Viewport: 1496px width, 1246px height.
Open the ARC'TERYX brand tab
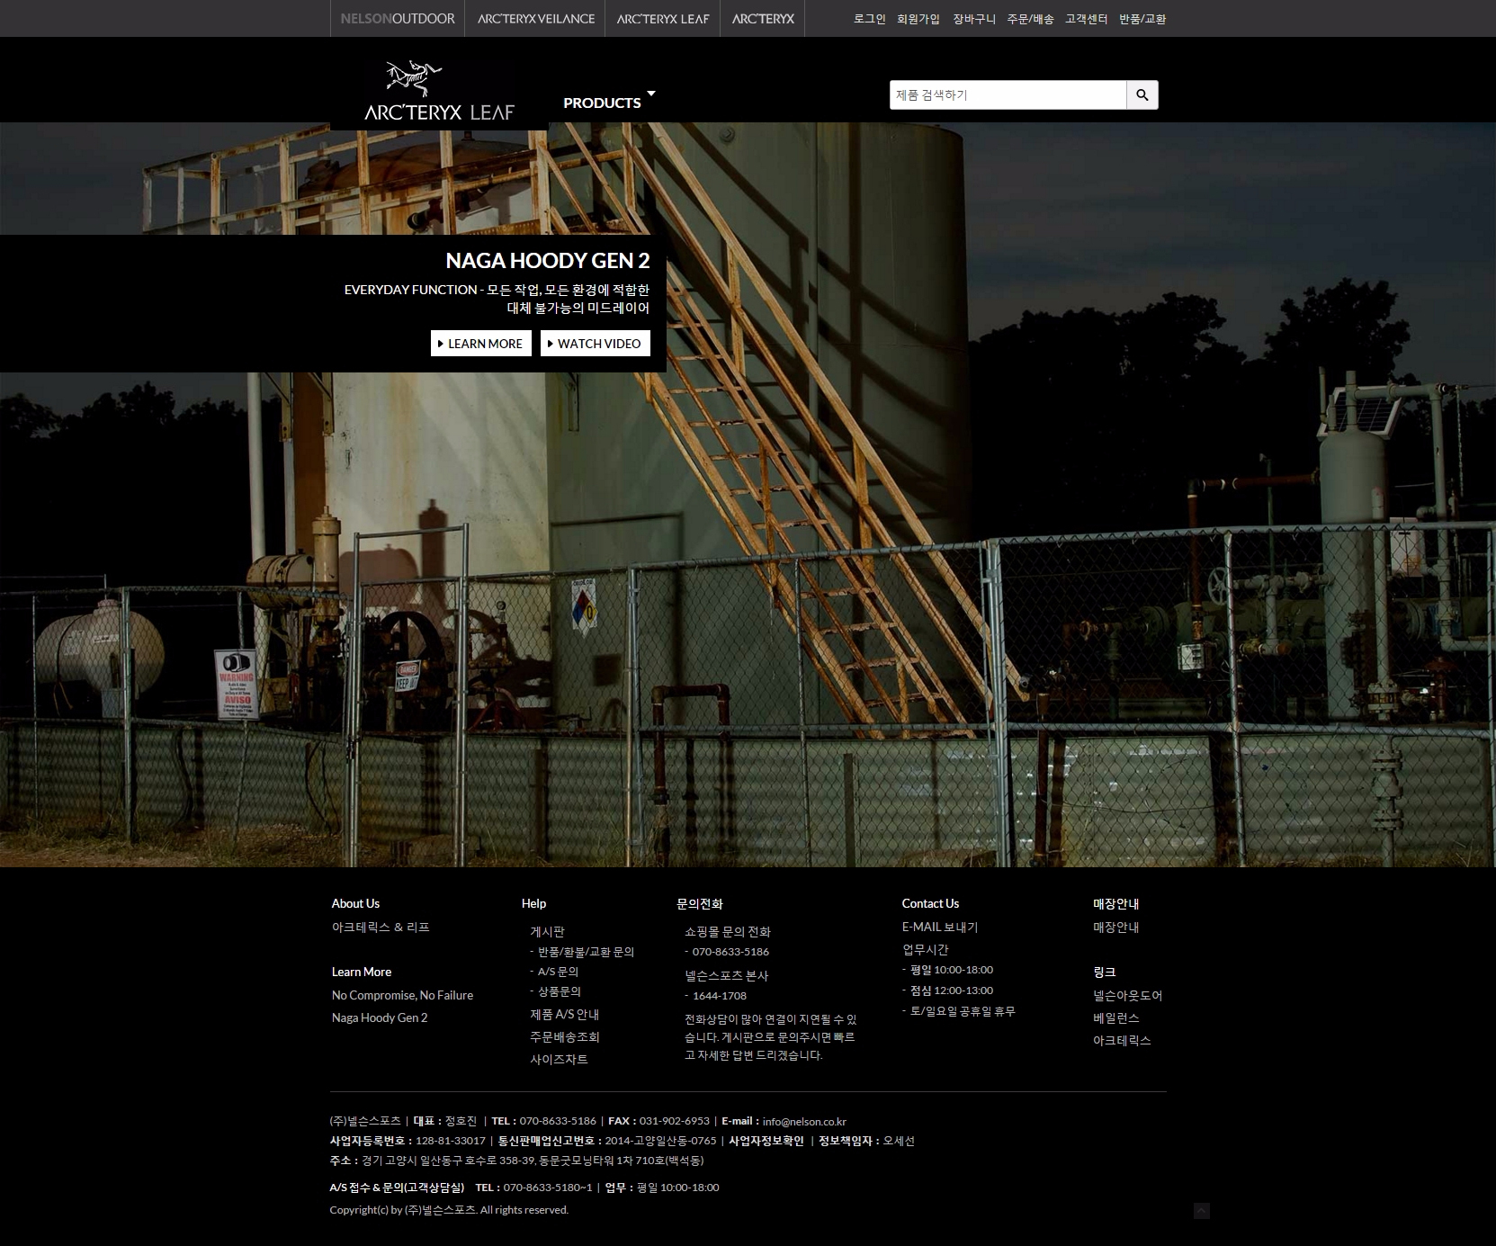point(763,19)
